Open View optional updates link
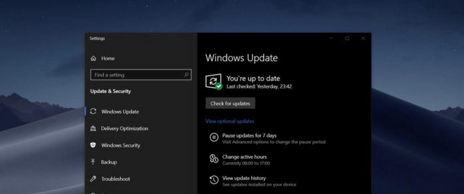Image resolution: width=464 pixels, height=194 pixels. [230, 121]
